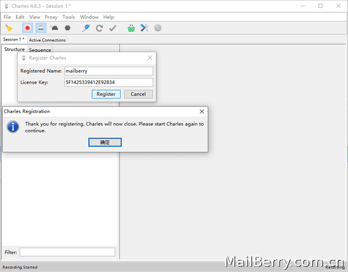The image size is (348, 272).
Task: Open Settings gear icon in toolbar
Action: pyautogui.click(x=158, y=28)
